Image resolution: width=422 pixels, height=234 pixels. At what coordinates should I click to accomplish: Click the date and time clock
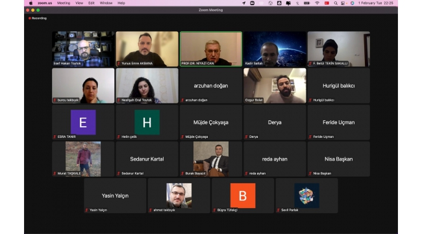coord(376,3)
